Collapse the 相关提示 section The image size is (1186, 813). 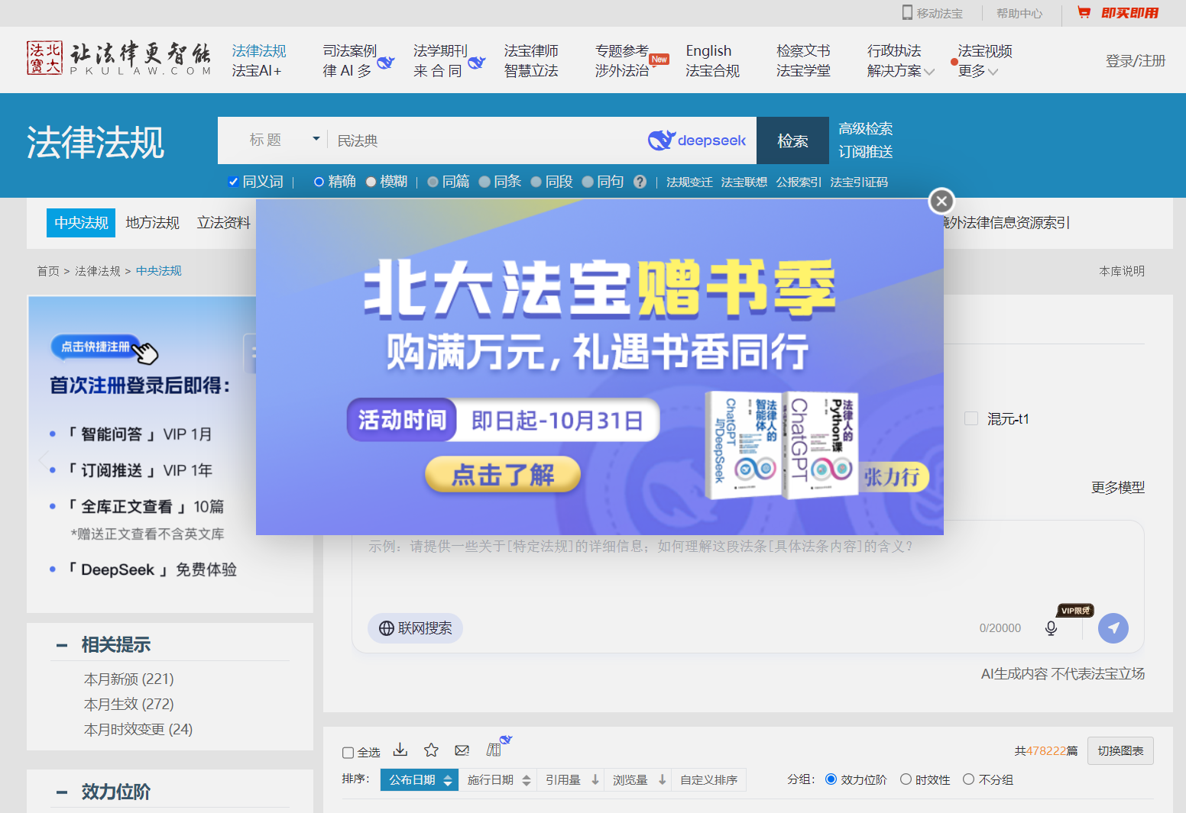coord(62,645)
